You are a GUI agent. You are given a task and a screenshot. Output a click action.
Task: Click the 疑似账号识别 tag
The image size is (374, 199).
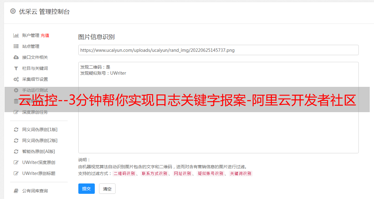click(211, 173)
